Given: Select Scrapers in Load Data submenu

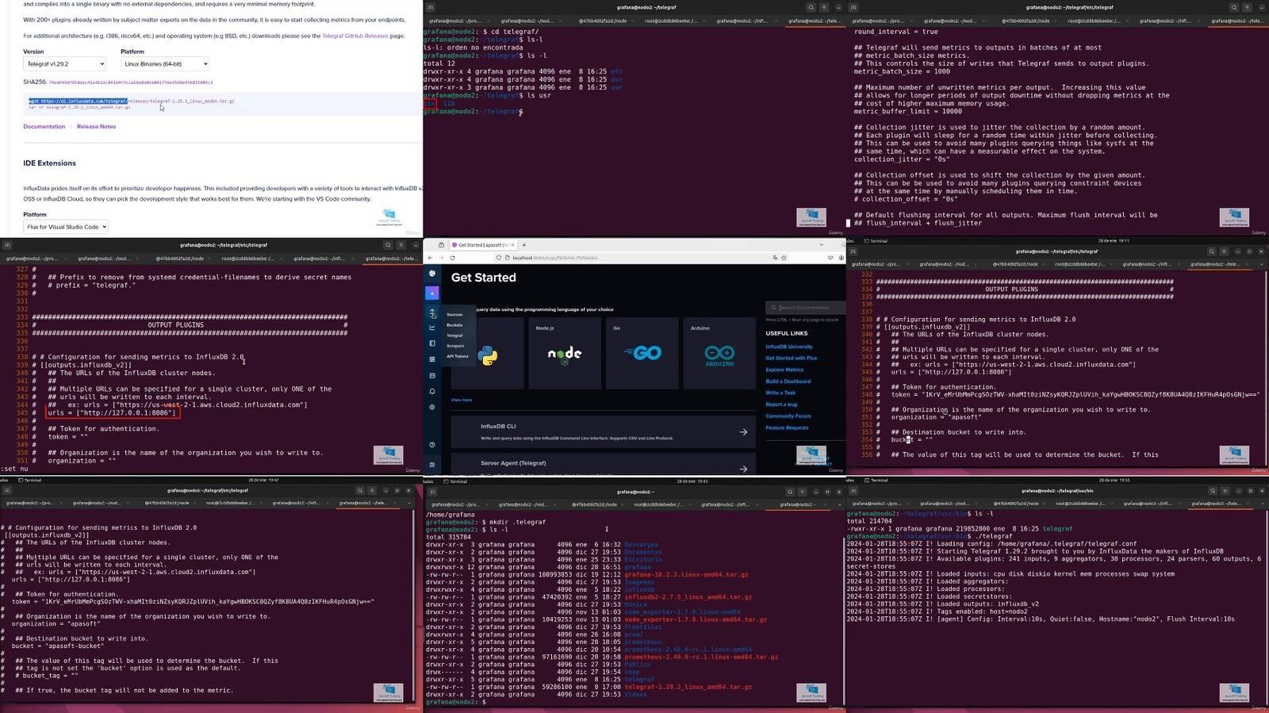Looking at the screenshot, I should [455, 346].
